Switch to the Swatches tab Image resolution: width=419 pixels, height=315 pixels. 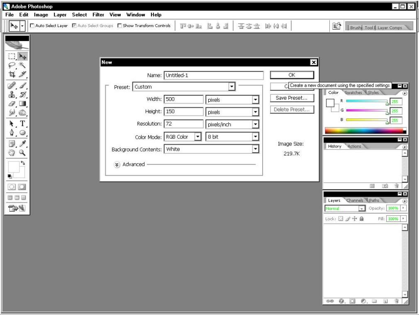click(x=353, y=93)
